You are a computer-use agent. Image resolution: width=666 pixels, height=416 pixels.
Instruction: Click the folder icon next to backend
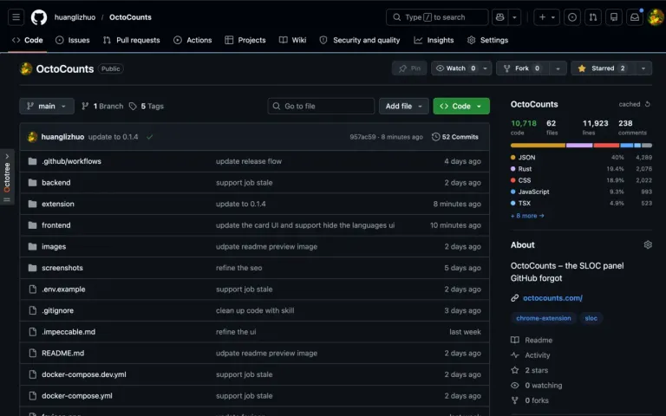(32, 183)
